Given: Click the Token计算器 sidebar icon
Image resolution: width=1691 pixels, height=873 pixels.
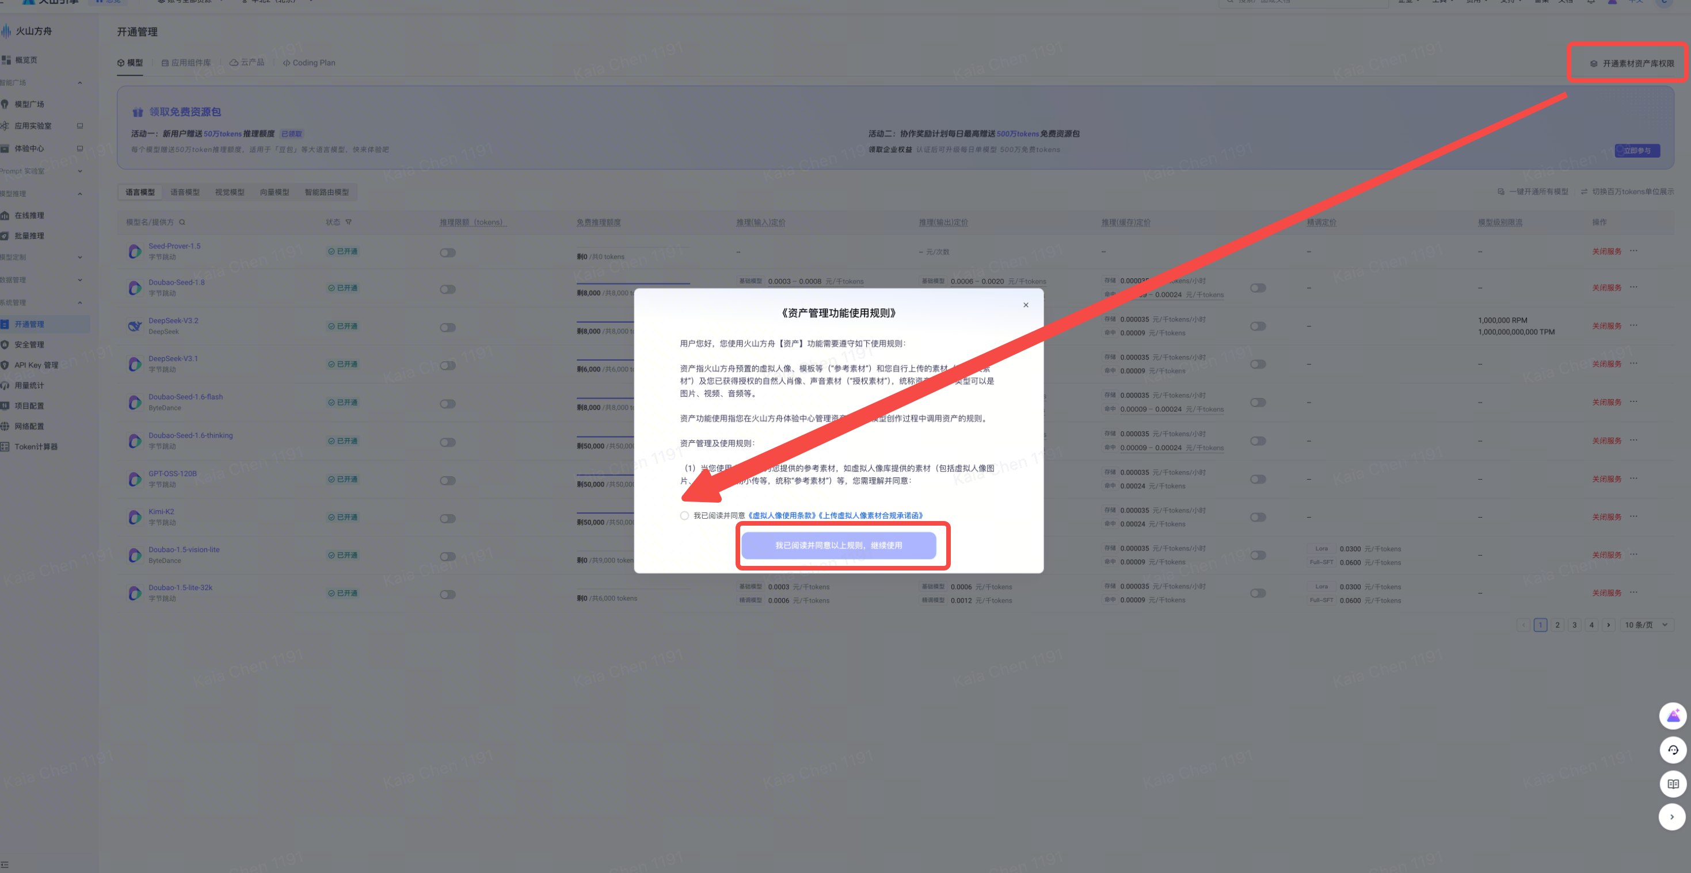Looking at the screenshot, I should tap(5, 447).
